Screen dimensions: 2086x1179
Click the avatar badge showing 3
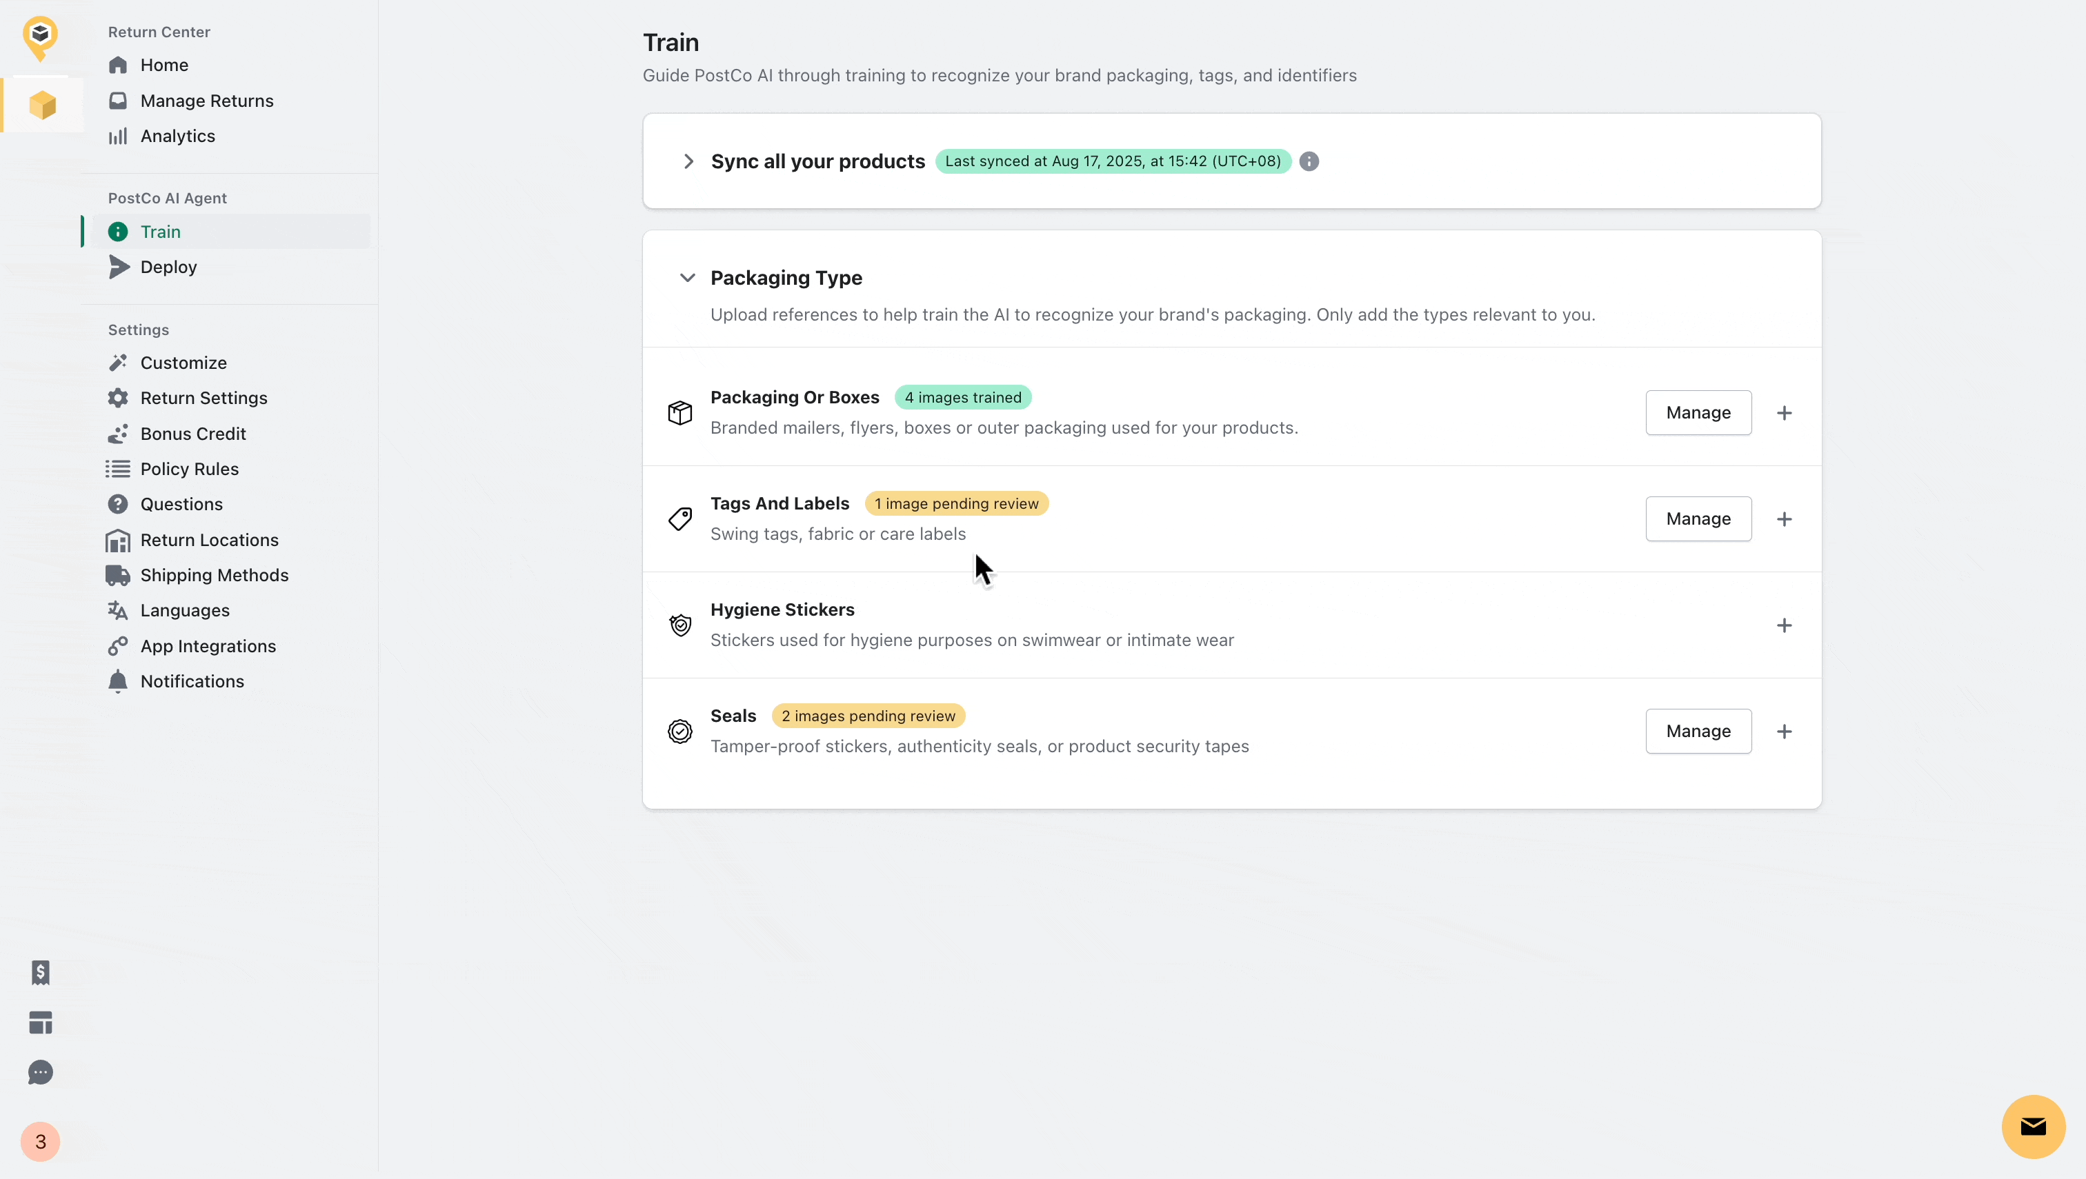tap(41, 1142)
